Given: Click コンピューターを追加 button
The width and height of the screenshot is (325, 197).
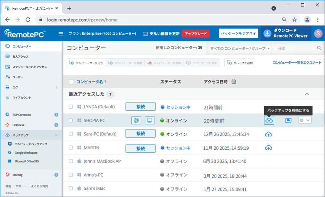Looking at the screenshot, I should point(86,63).
